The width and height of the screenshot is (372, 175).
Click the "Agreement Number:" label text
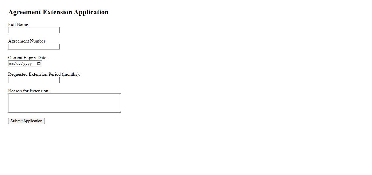click(27, 41)
